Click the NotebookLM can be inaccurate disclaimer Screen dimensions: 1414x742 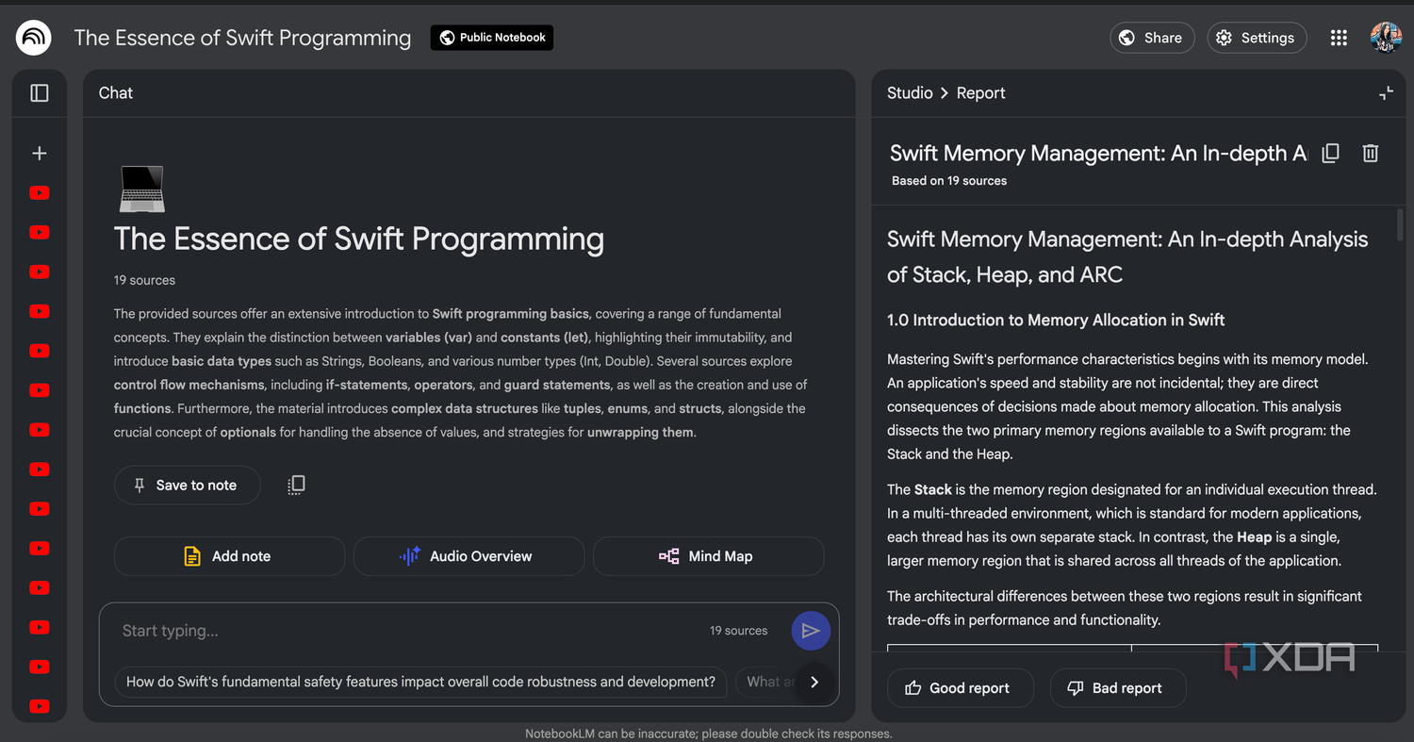[x=709, y=734]
